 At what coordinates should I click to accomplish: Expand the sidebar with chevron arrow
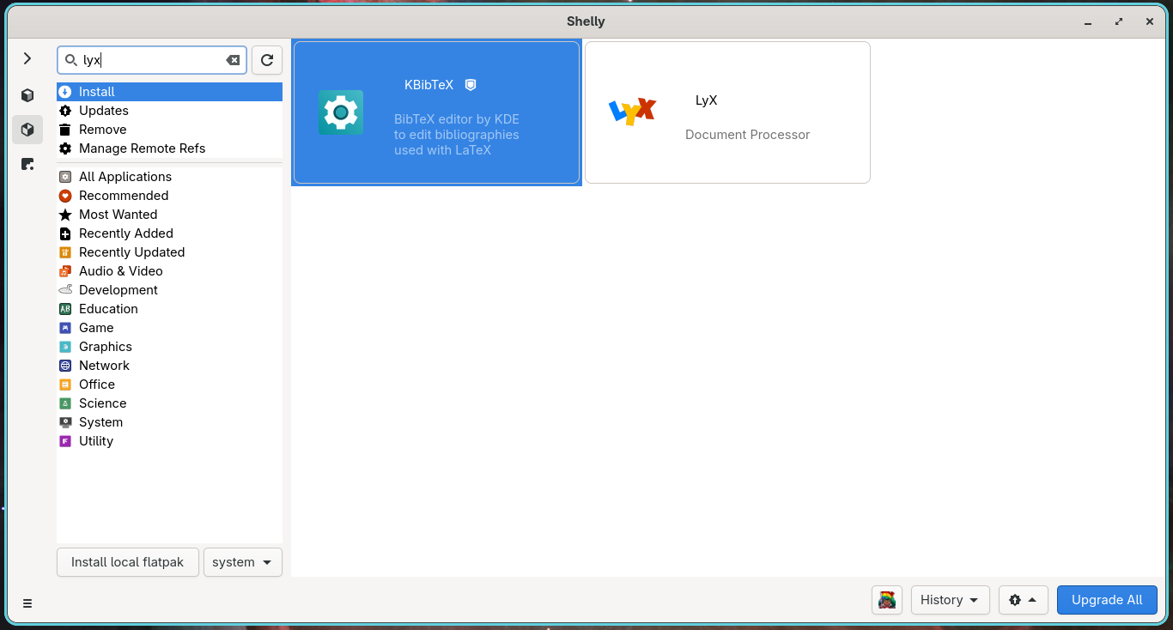click(27, 58)
